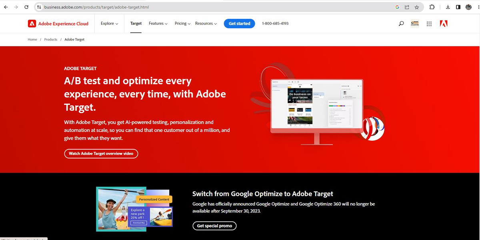Click the ADOBE TARGET eyebrow label
The width and height of the screenshot is (480, 240).
80,68
